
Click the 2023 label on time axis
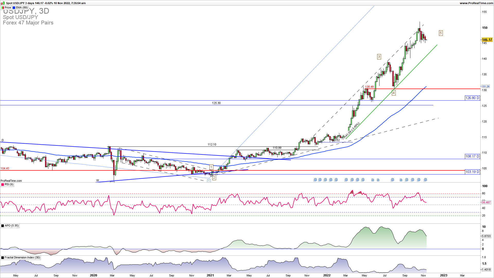pyautogui.click(x=444, y=275)
